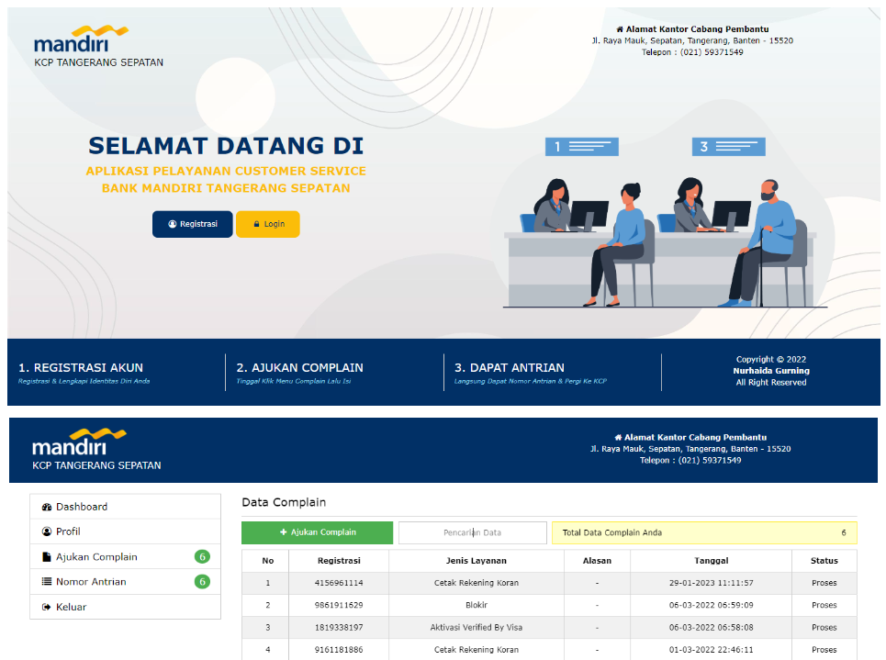Click the Data Complain section title
Screen dimensions: 886x660
(x=284, y=502)
